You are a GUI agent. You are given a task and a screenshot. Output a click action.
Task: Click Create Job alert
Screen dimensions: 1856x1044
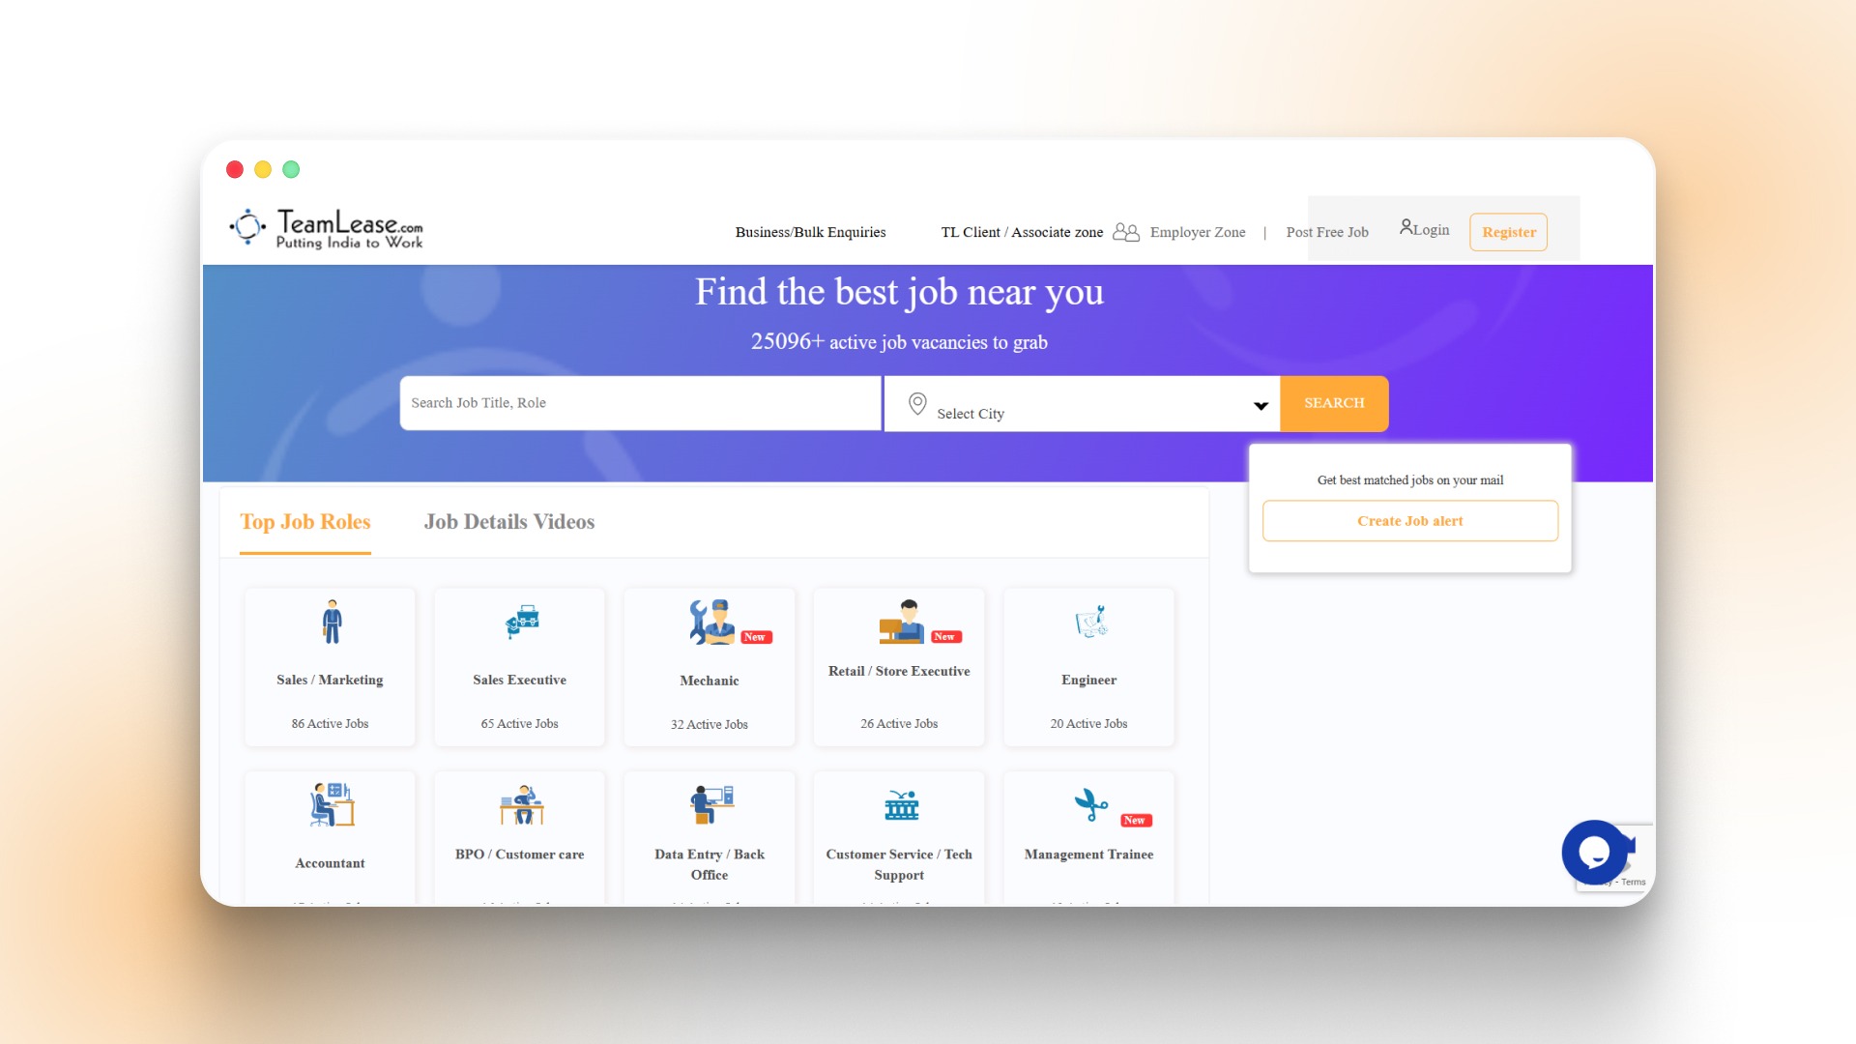(x=1409, y=520)
